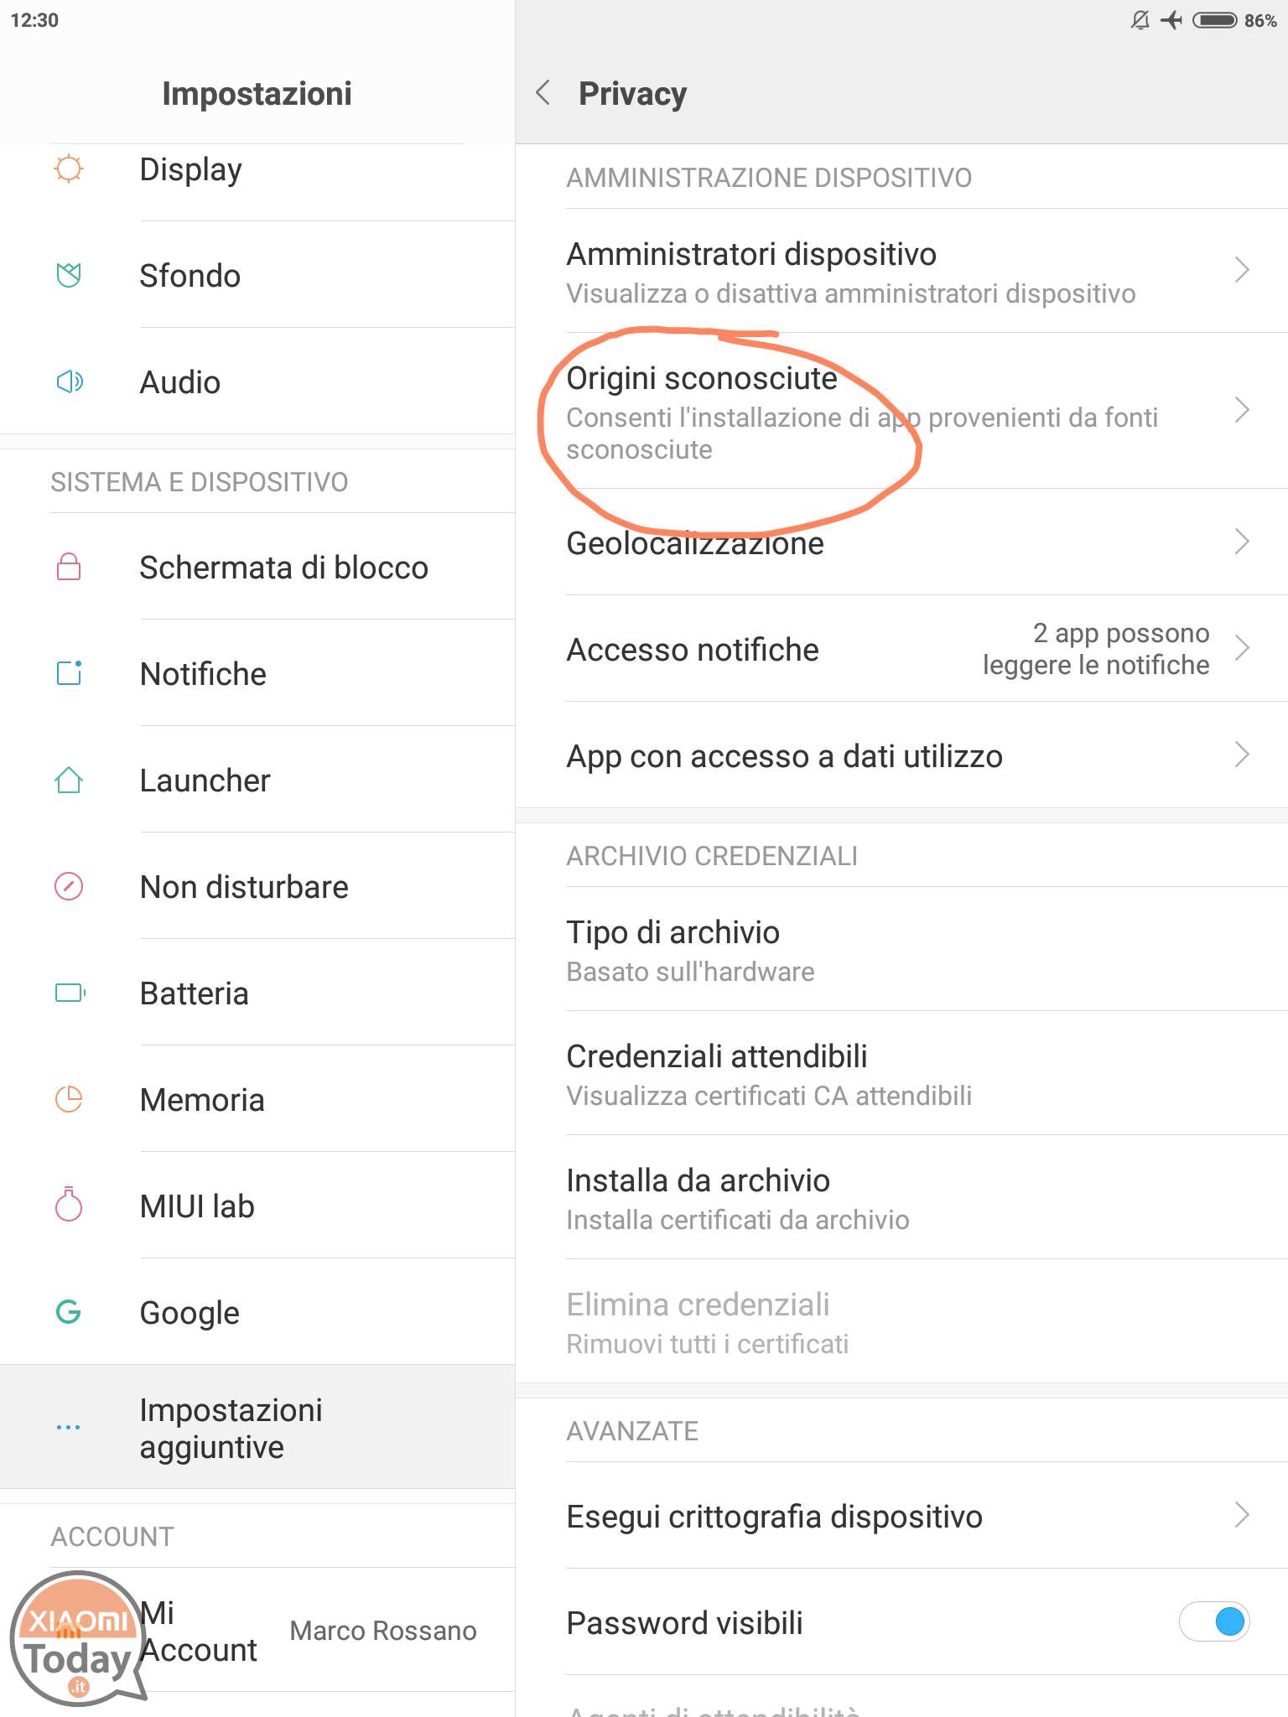1288x1717 pixels.
Task: Tap the back arrow beside Privacy
Action: click(x=543, y=93)
